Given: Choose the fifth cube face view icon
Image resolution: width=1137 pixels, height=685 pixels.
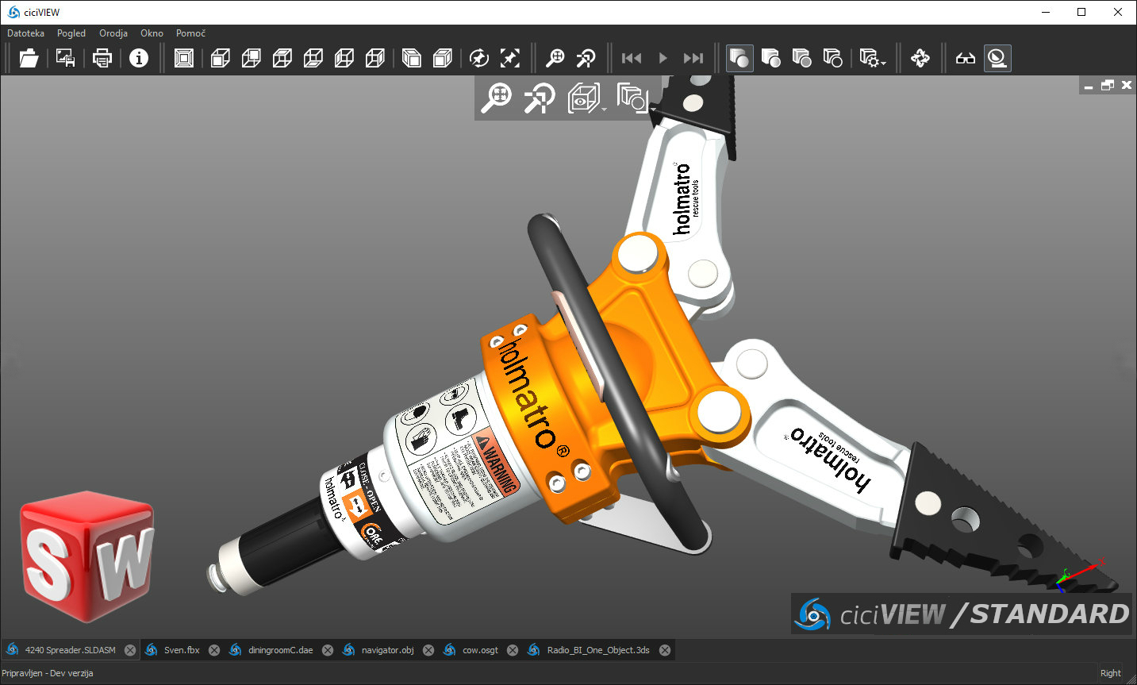Looking at the screenshot, I should pyautogui.click(x=344, y=58).
